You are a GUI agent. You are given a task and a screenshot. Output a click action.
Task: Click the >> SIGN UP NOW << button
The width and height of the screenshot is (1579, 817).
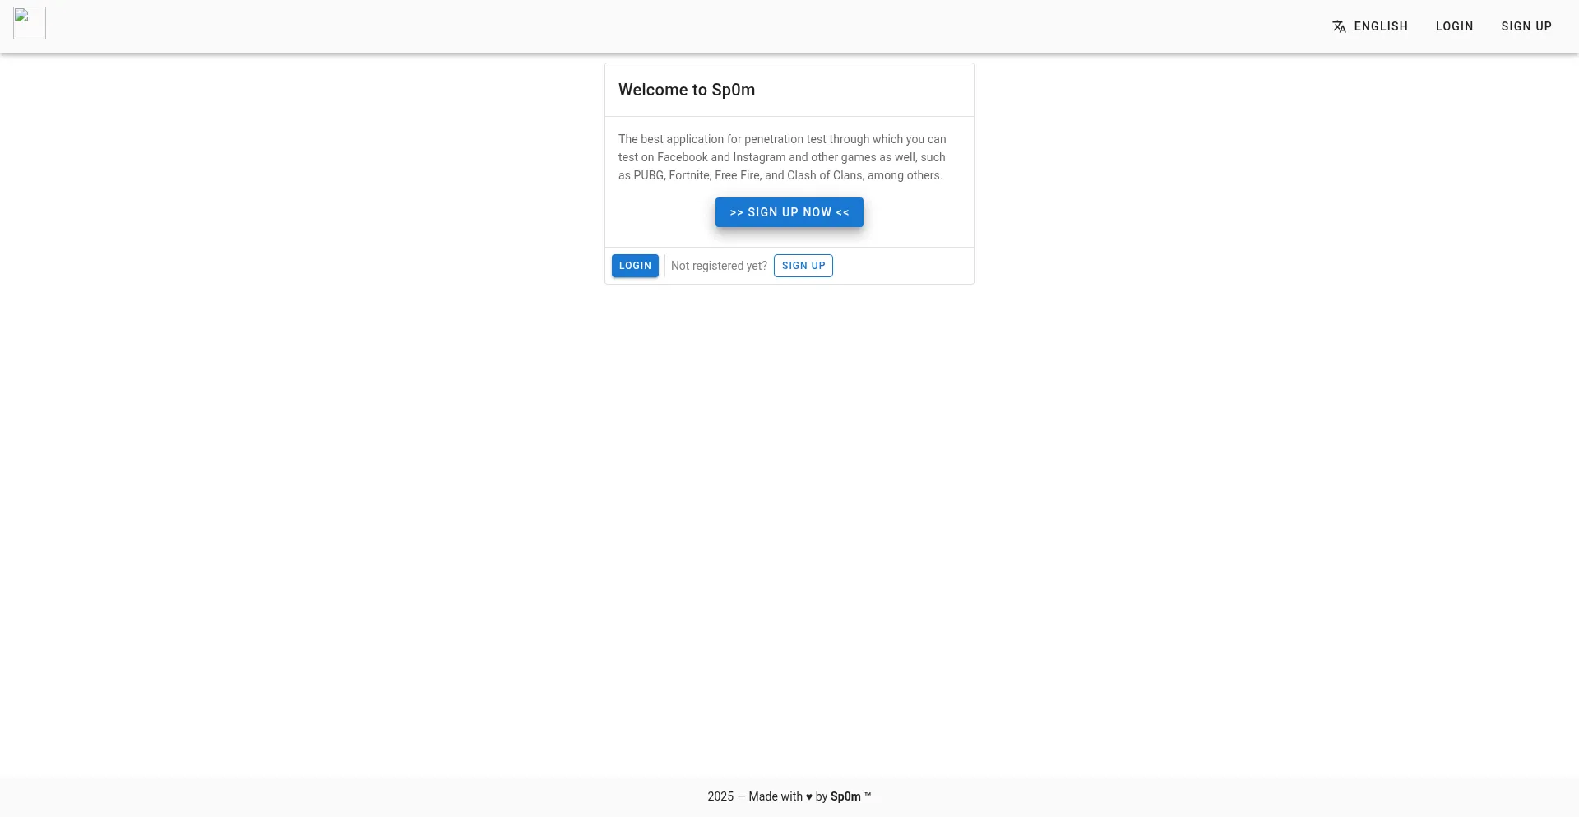(789, 212)
